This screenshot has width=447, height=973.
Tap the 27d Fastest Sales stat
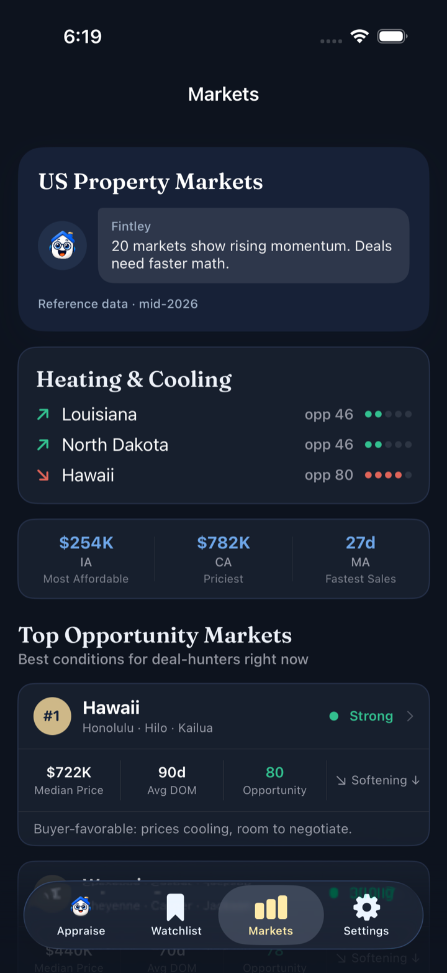click(x=361, y=560)
